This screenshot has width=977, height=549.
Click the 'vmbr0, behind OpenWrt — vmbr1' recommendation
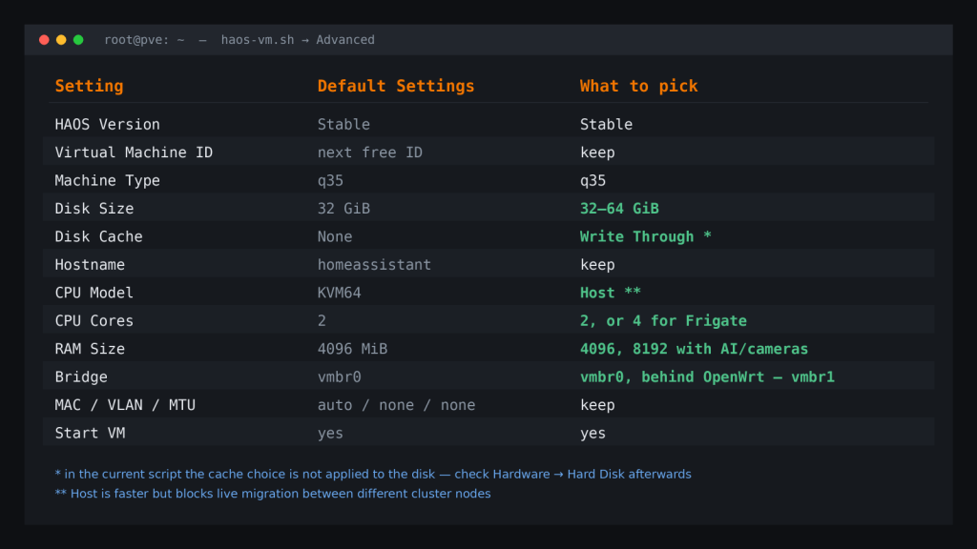[x=707, y=376]
